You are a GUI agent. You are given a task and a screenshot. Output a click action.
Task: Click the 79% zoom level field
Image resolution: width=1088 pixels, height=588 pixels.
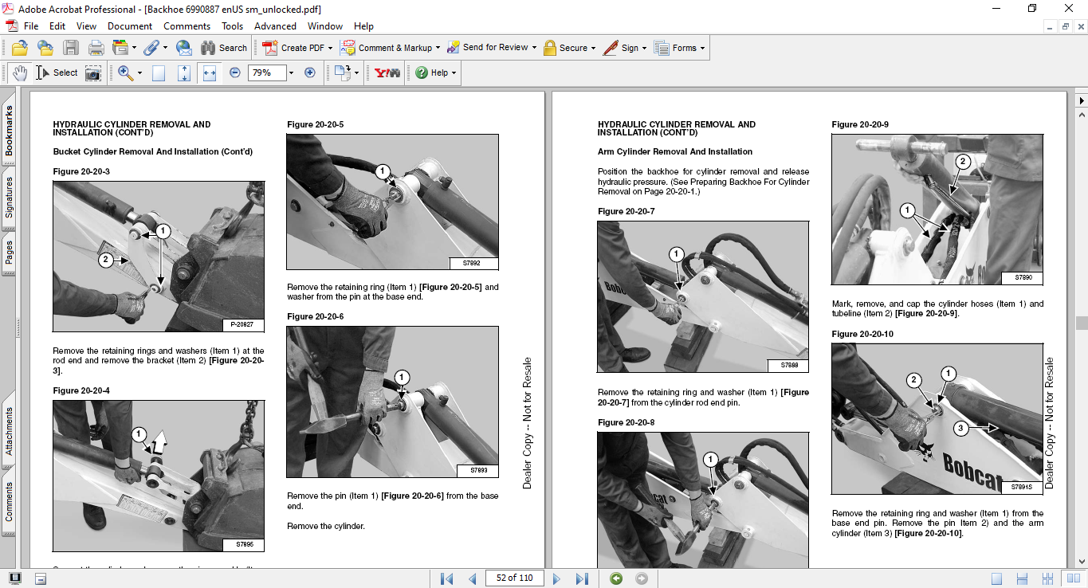pos(266,73)
